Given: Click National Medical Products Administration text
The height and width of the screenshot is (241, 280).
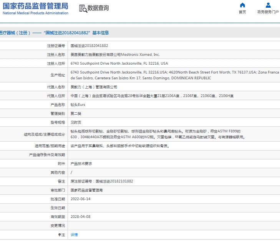Looking at the screenshot, I should (x=35, y=13).
